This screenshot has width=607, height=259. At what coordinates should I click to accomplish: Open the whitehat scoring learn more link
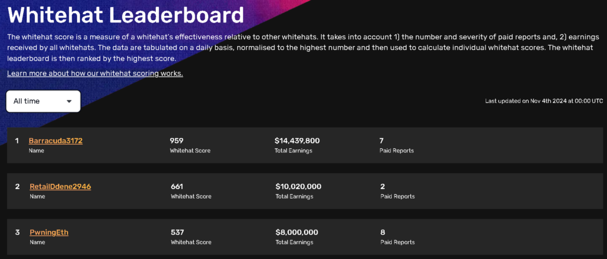click(x=95, y=73)
